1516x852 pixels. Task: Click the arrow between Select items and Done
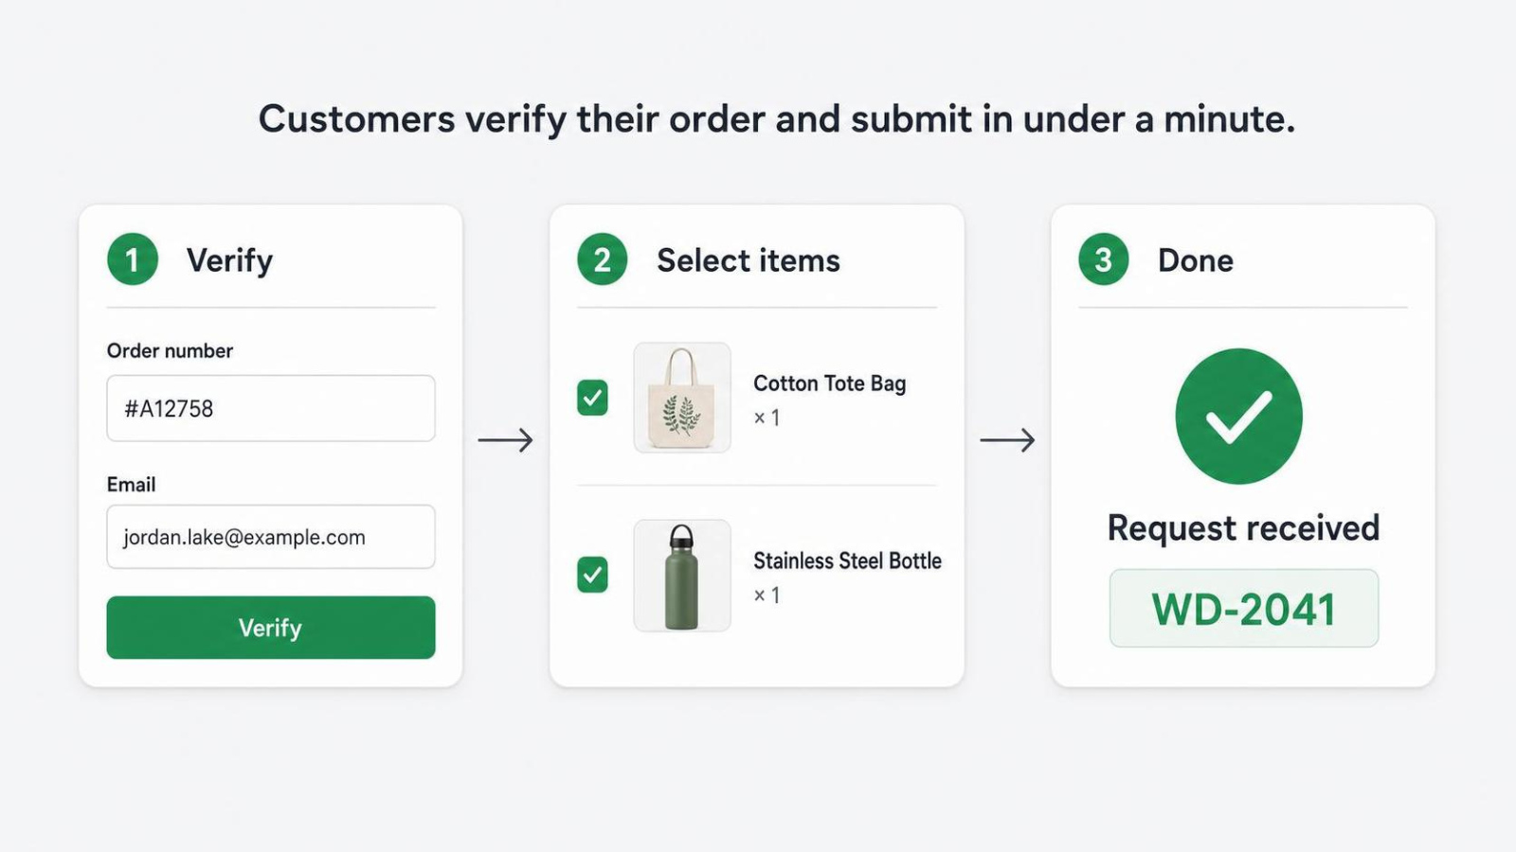point(1007,440)
